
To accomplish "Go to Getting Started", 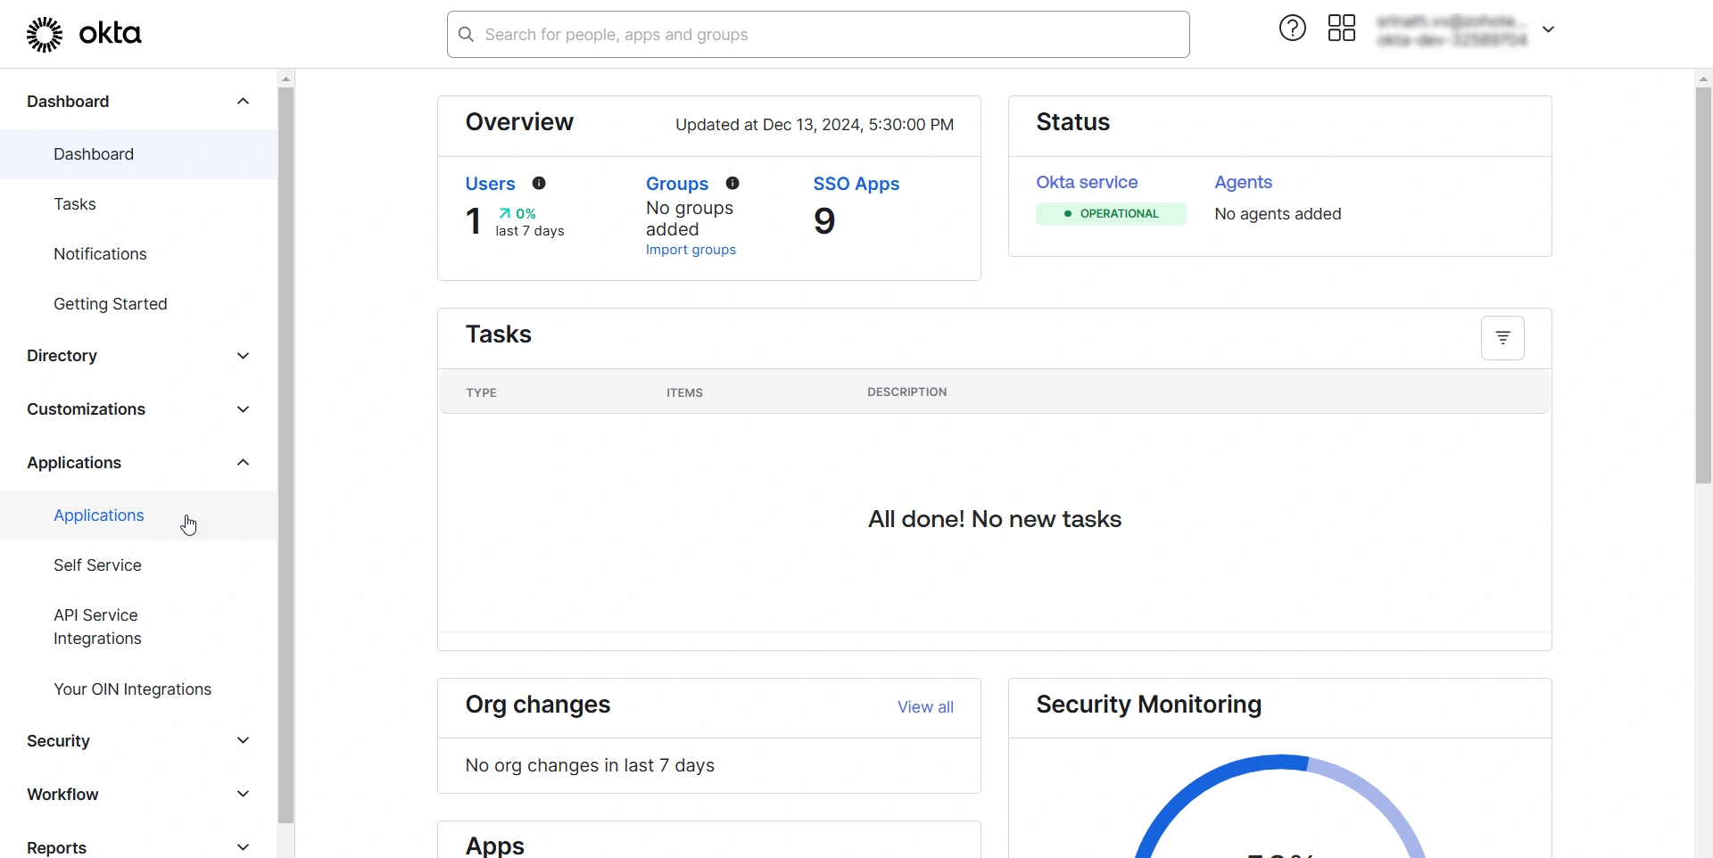I will tap(110, 303).
